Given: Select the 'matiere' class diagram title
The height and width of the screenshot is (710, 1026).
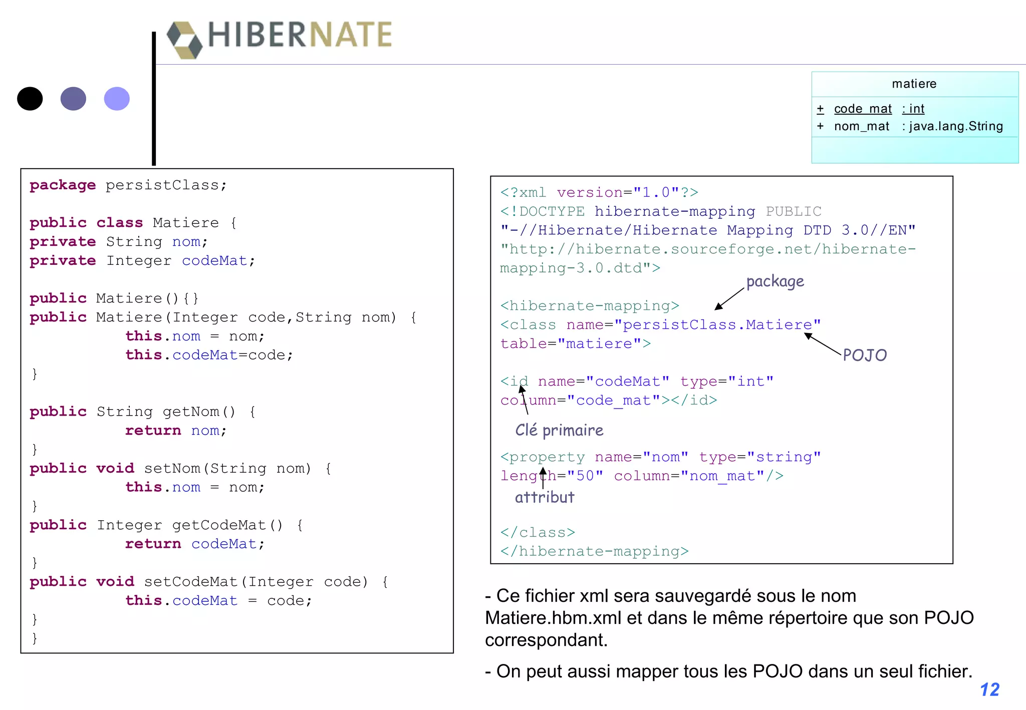Looking at the screenshot, I should tap(914, 84).
